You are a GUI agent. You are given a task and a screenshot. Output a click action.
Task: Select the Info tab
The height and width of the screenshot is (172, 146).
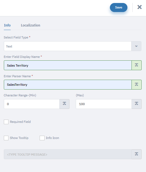(7, 25)
